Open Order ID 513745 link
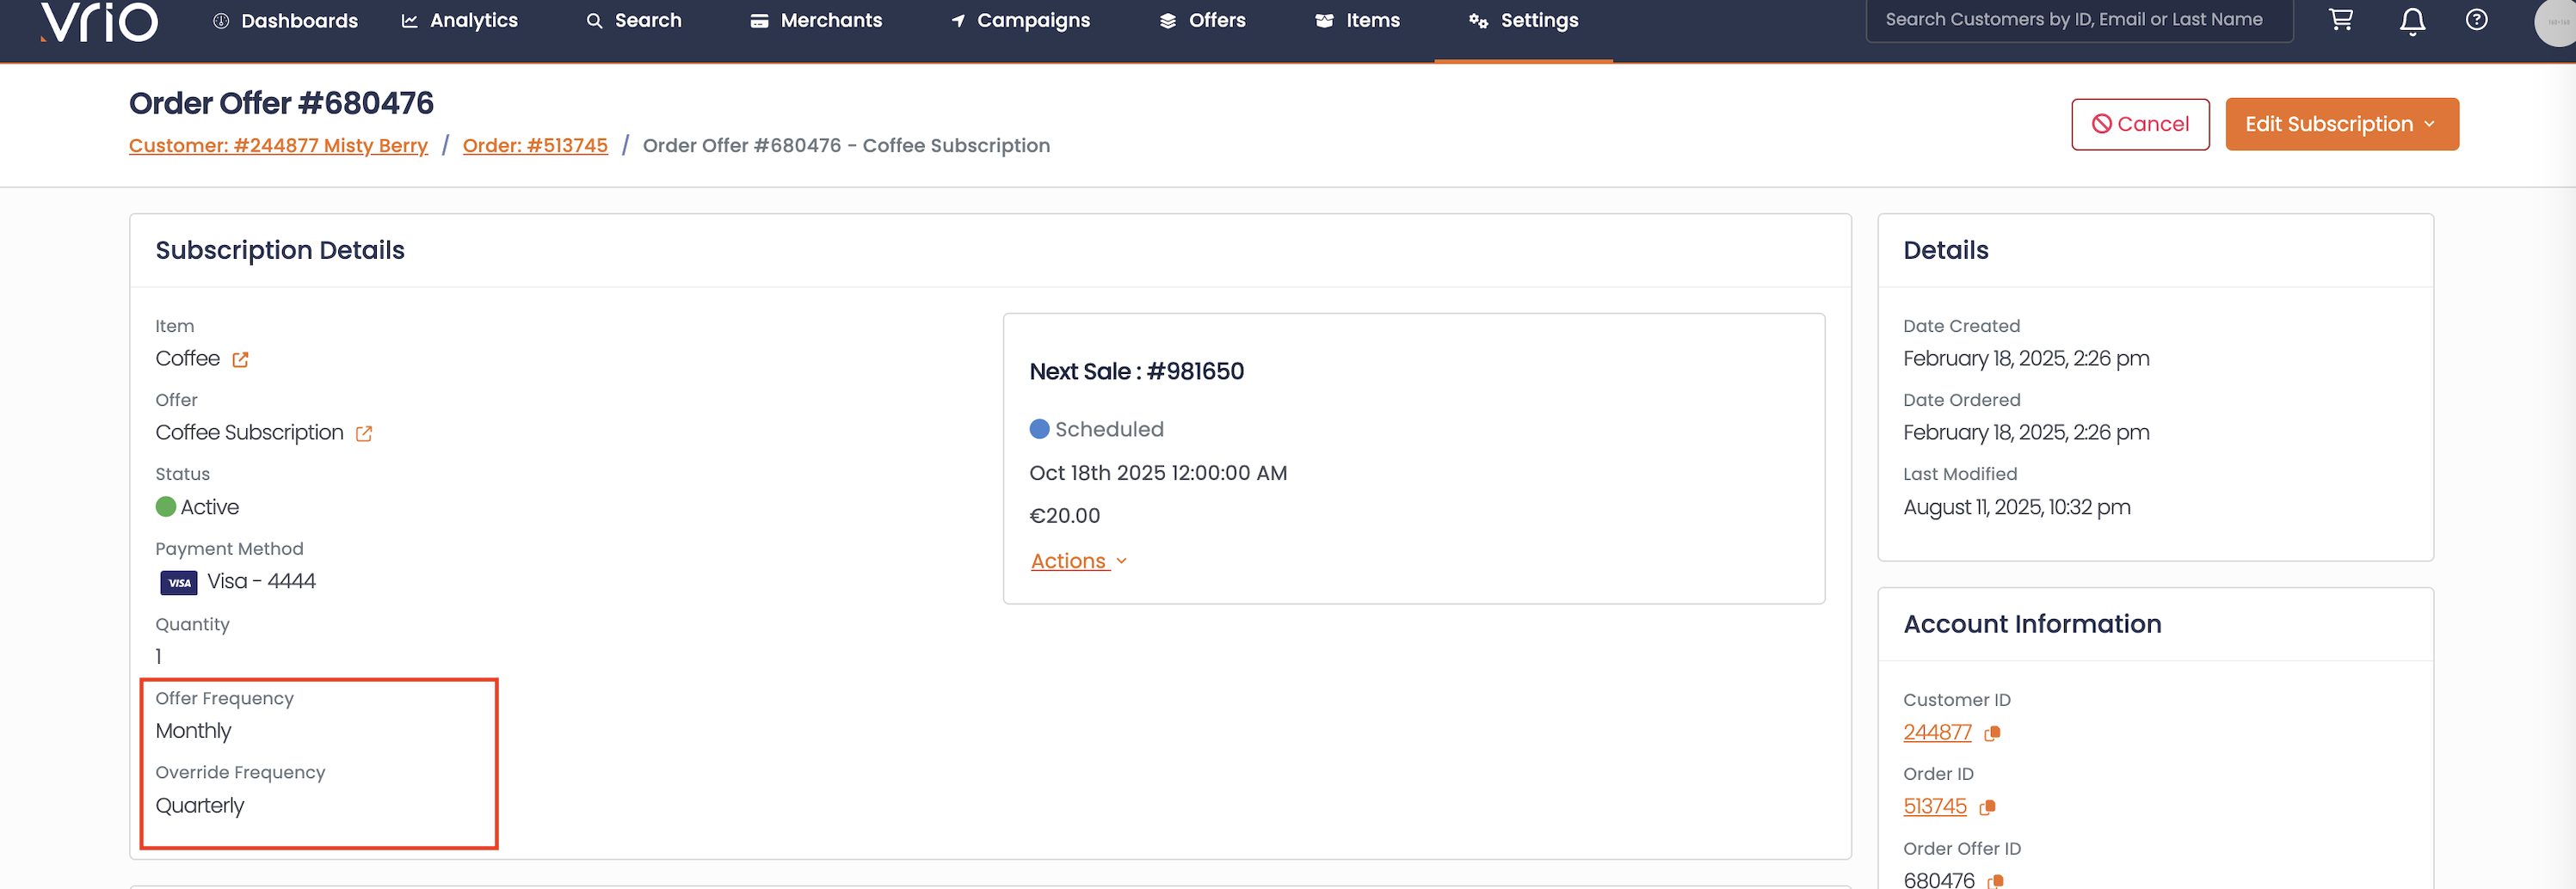 1934,806
